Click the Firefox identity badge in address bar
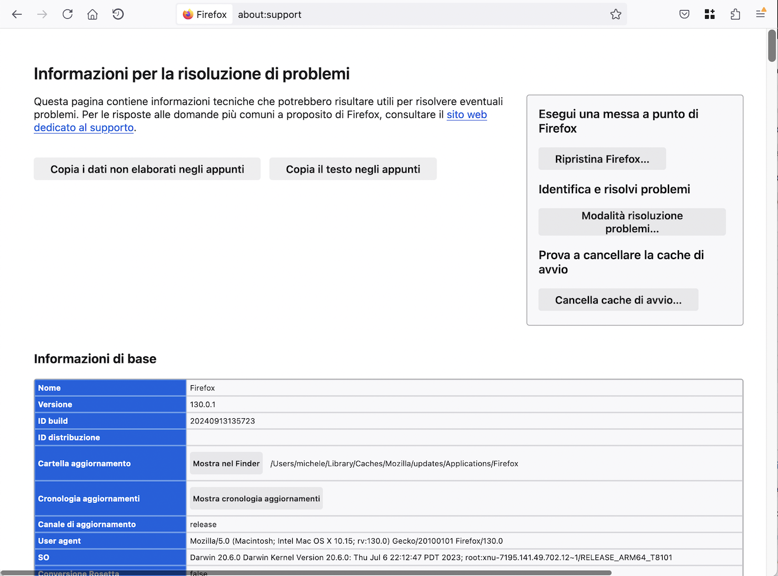This screenshot has width=778, height=576. pyautogui.click(x=205, y=14)
